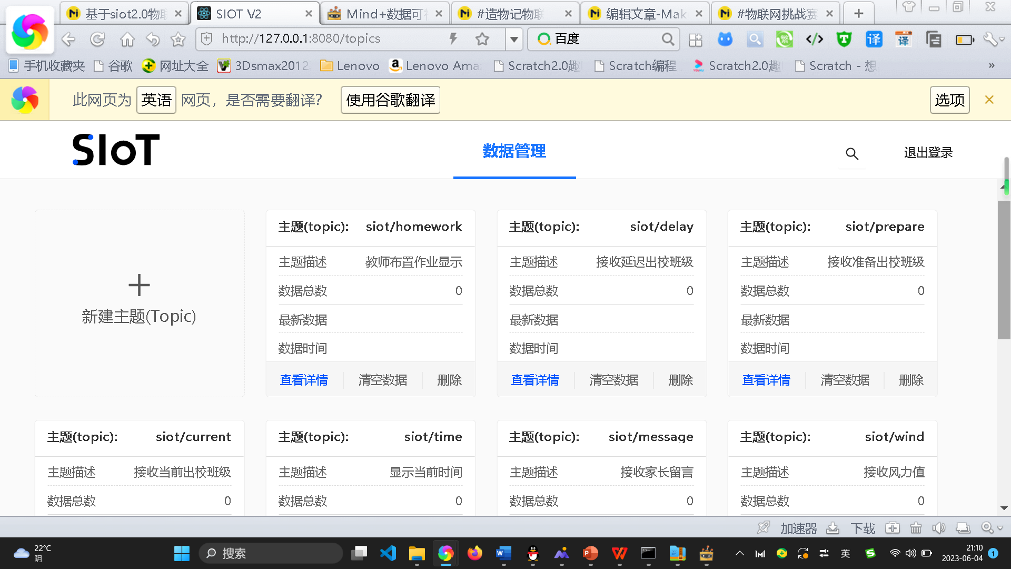1011x569 pixels.
Task: Reload the page with refresh icon
Action: click(97, 39)
